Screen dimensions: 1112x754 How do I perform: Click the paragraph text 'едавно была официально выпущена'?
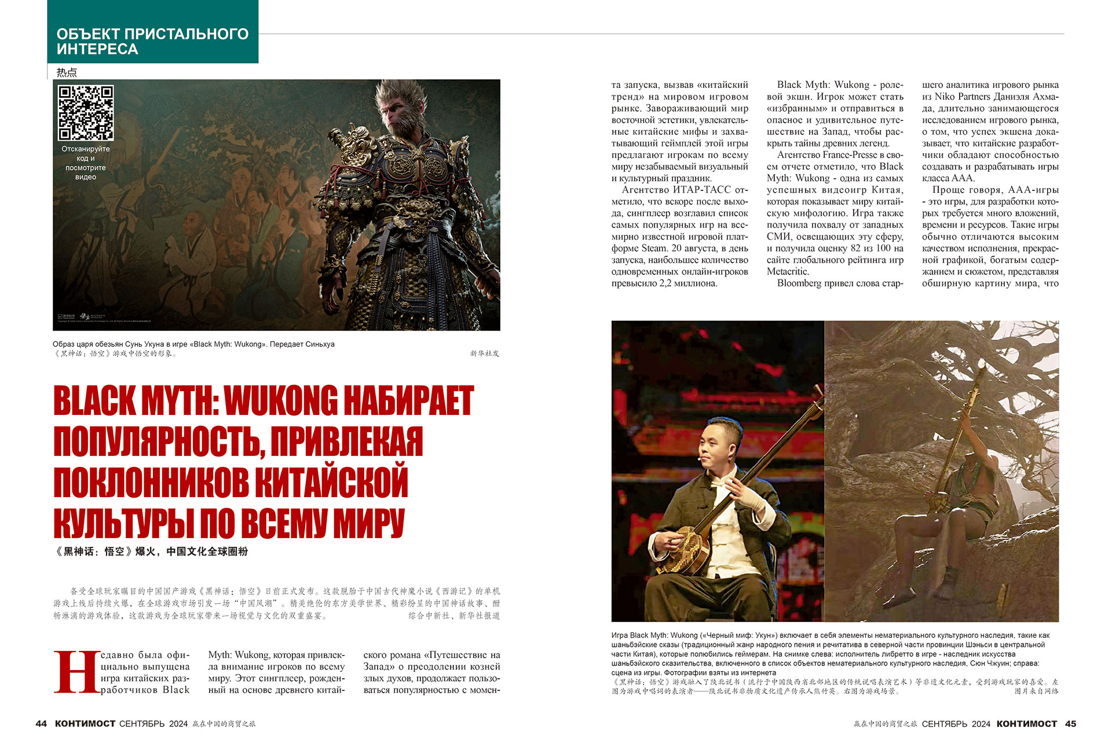click(145, 661)
